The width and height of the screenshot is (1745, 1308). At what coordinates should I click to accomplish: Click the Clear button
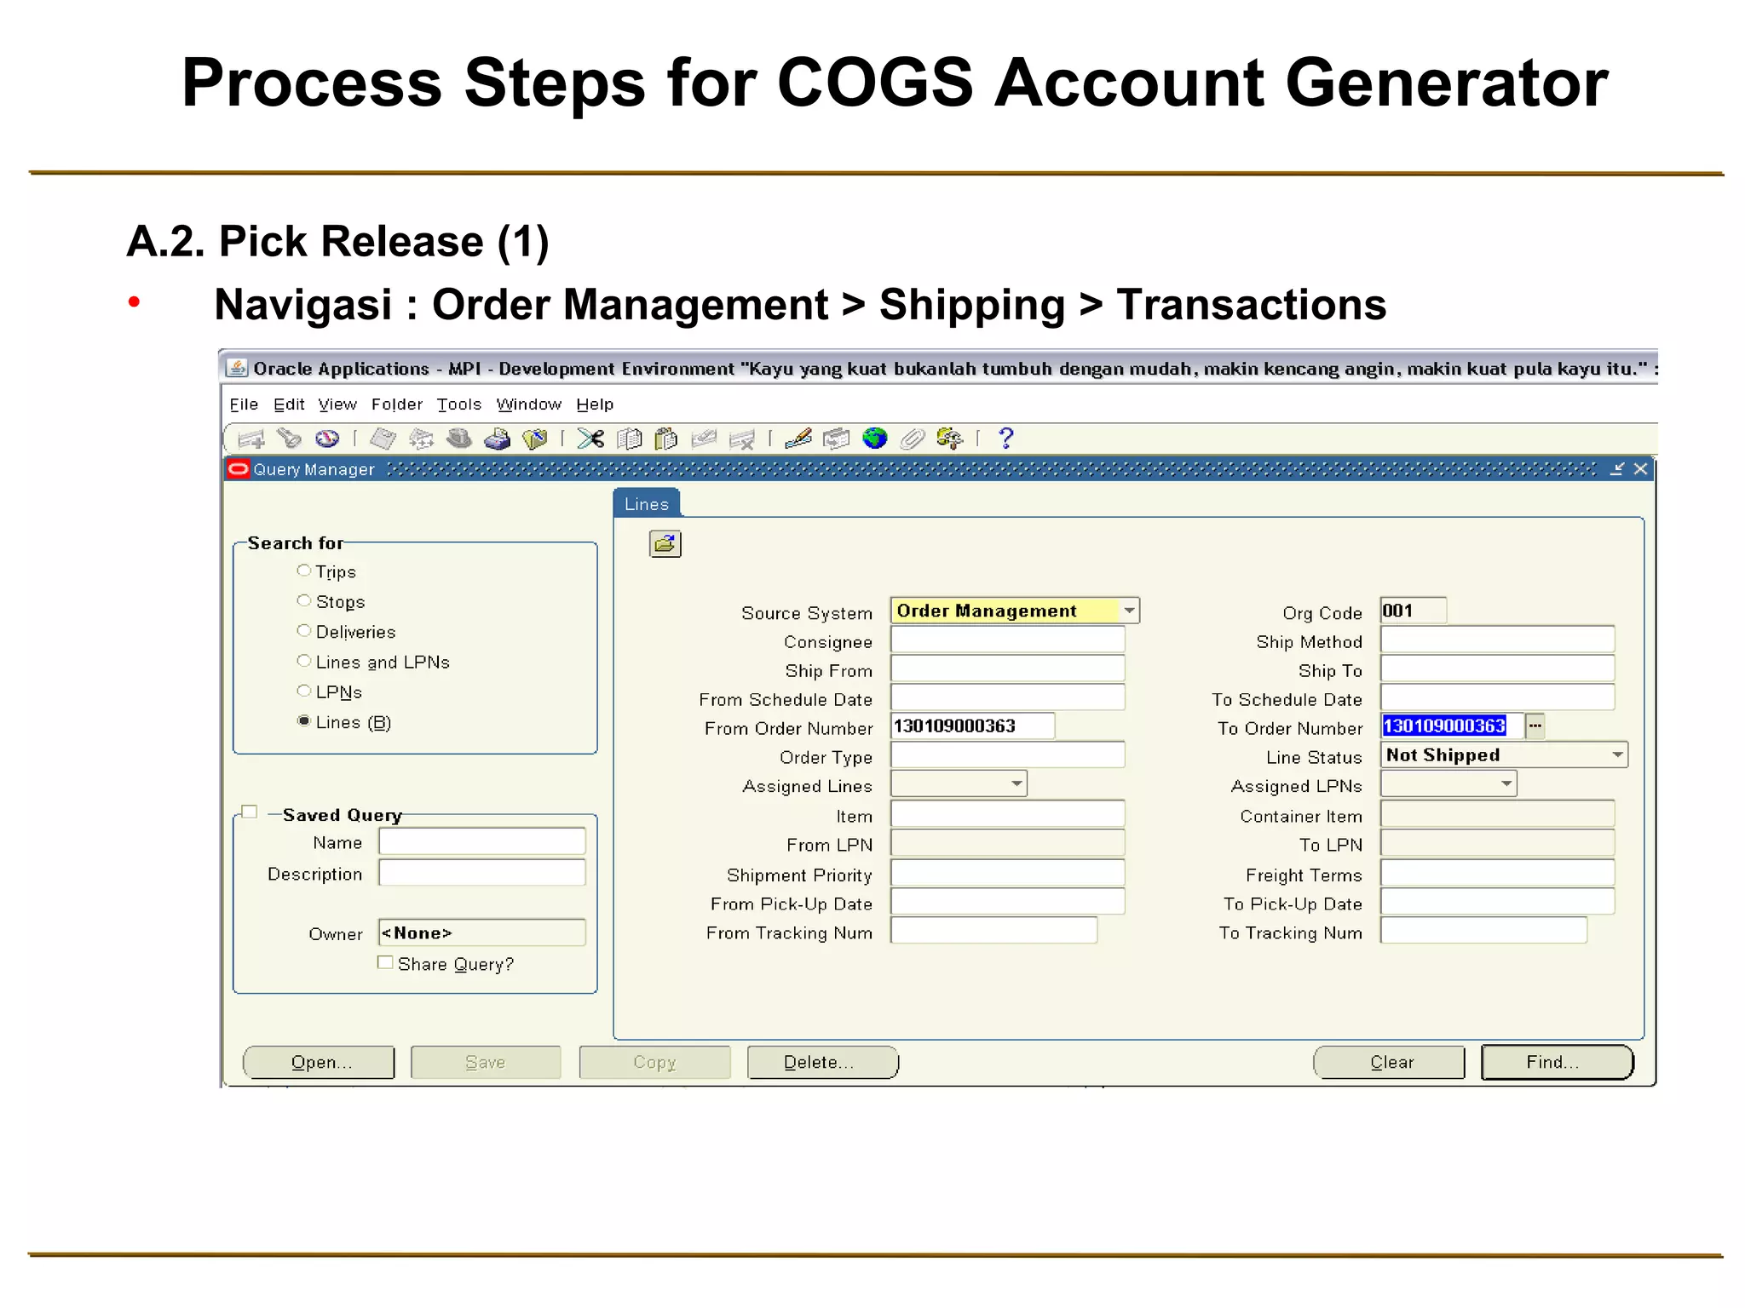pos(1390,1062)
